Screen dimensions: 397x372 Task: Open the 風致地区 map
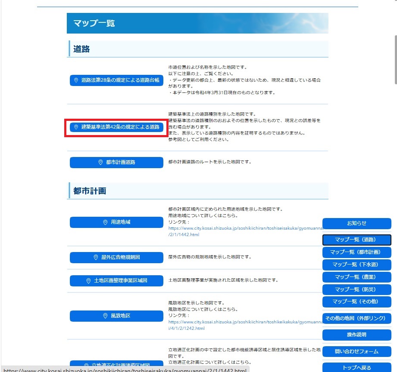[x=116, y=316]
